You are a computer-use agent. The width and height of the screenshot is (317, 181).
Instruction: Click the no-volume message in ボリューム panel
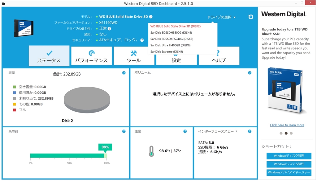194,94
